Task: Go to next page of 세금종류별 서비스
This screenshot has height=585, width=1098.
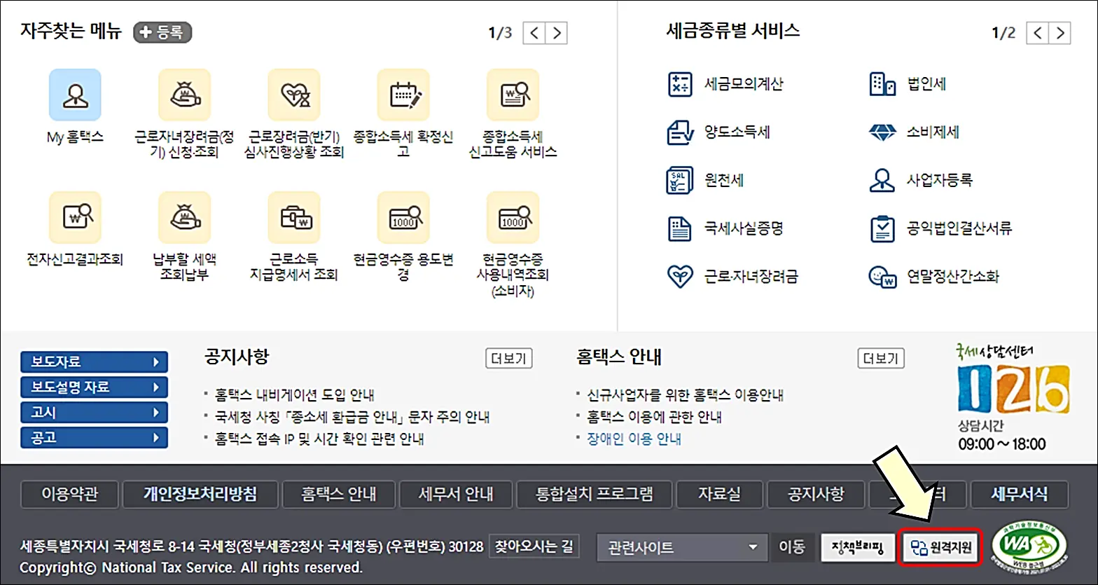Action: coord(1060,33)
